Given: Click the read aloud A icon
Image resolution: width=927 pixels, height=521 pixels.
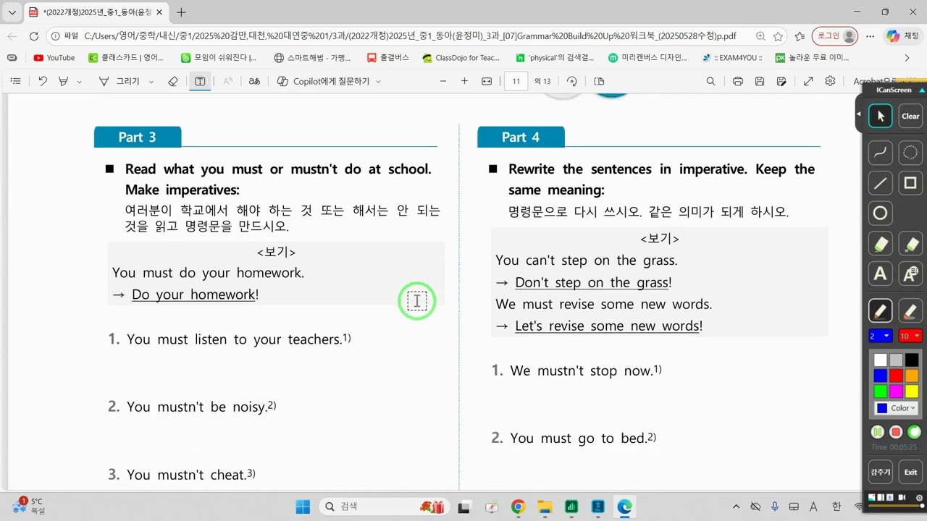Looking at the screenshot, I should pos(227,81).
